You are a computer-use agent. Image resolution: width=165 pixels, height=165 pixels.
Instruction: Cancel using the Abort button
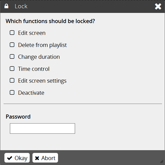tap(45, 158)
